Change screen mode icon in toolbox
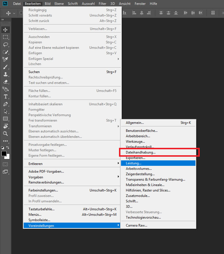The image size is (224, 254). [x=5, y=172]
